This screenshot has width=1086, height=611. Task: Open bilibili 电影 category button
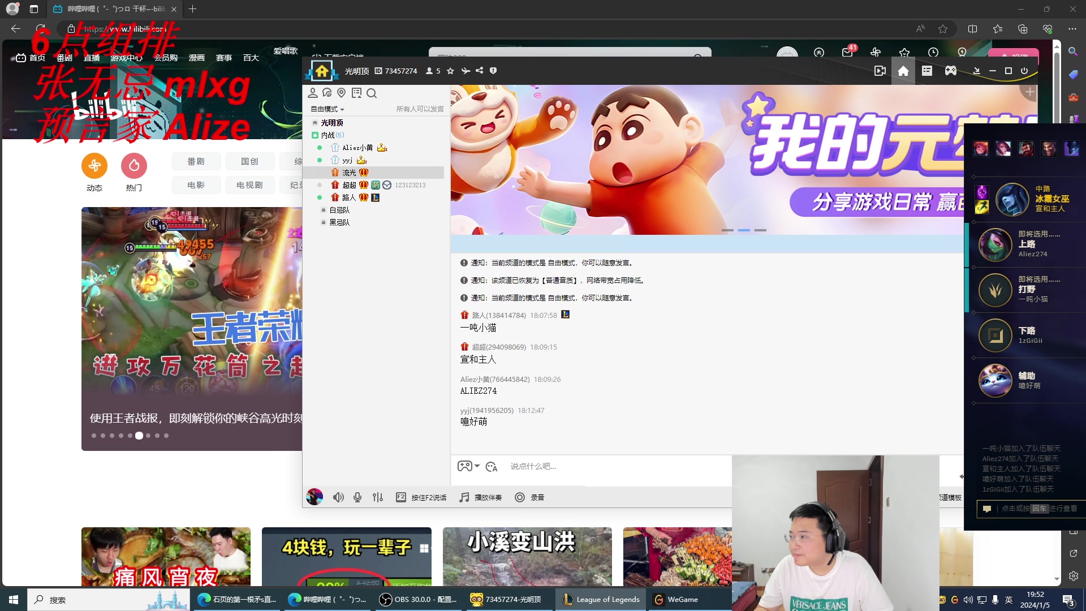click(x=196, y=185)
